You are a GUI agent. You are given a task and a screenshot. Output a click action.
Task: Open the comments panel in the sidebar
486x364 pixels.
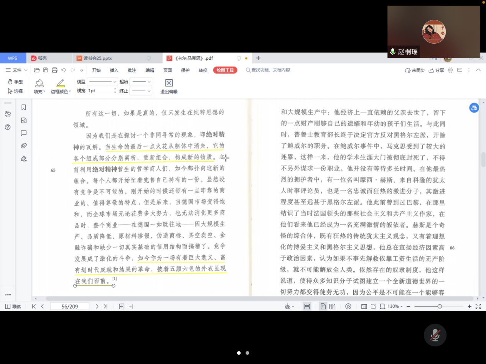pos(23,133)
